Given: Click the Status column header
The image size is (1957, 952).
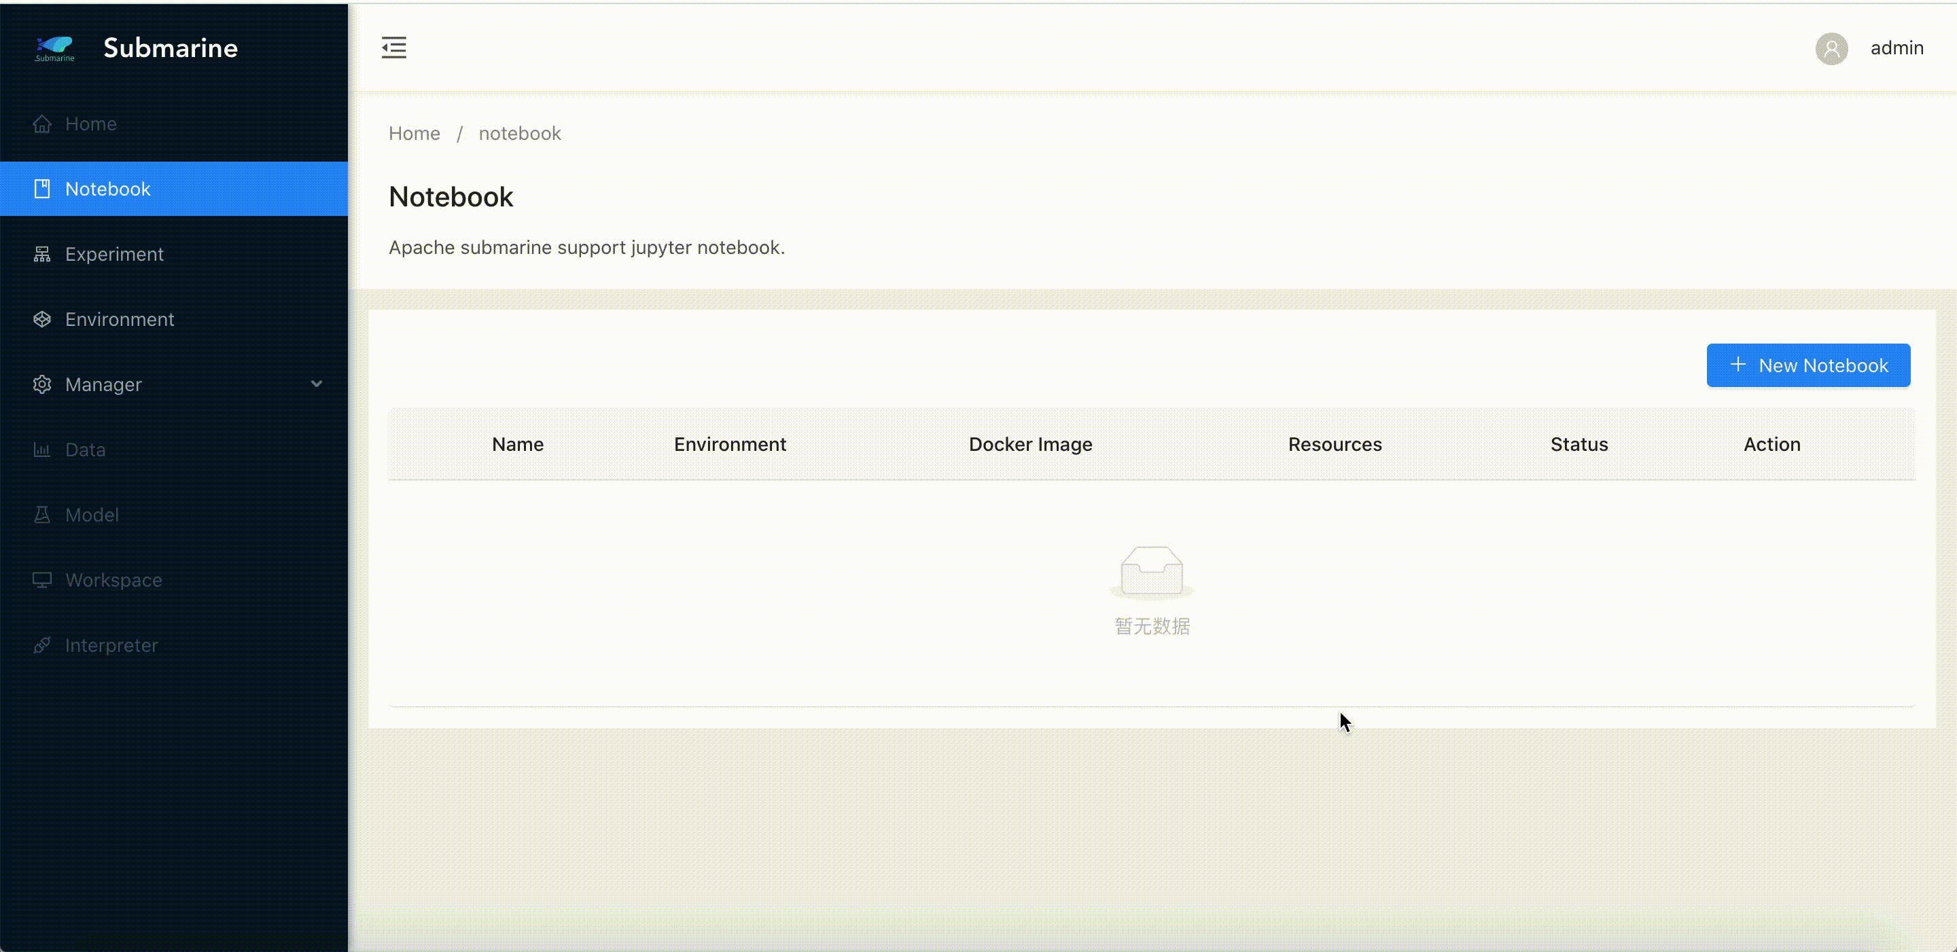Looking at the screenshot, I should pyautogui.click(x=1578, y=444).
